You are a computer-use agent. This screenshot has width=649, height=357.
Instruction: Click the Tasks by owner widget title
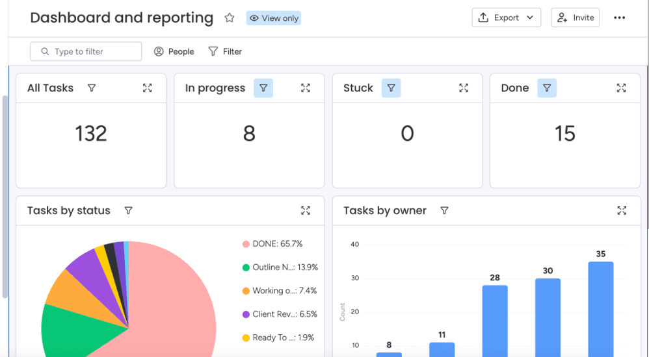385,211
